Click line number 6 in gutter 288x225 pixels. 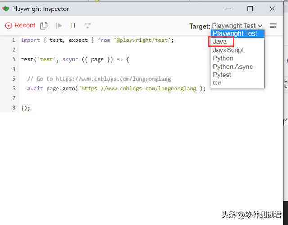(x=14, y=88)
